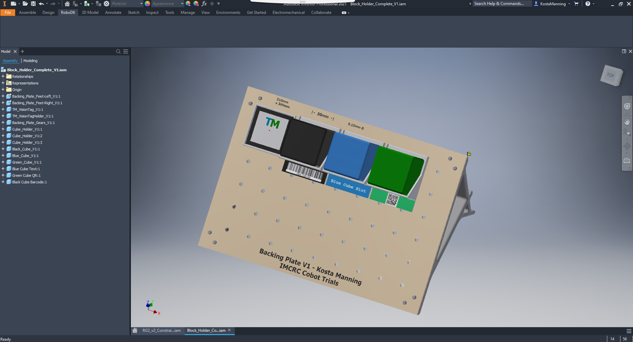Click the Help question mark icon
The width and height of the screenshot is (633, 342).
click(x=588, y=4)
